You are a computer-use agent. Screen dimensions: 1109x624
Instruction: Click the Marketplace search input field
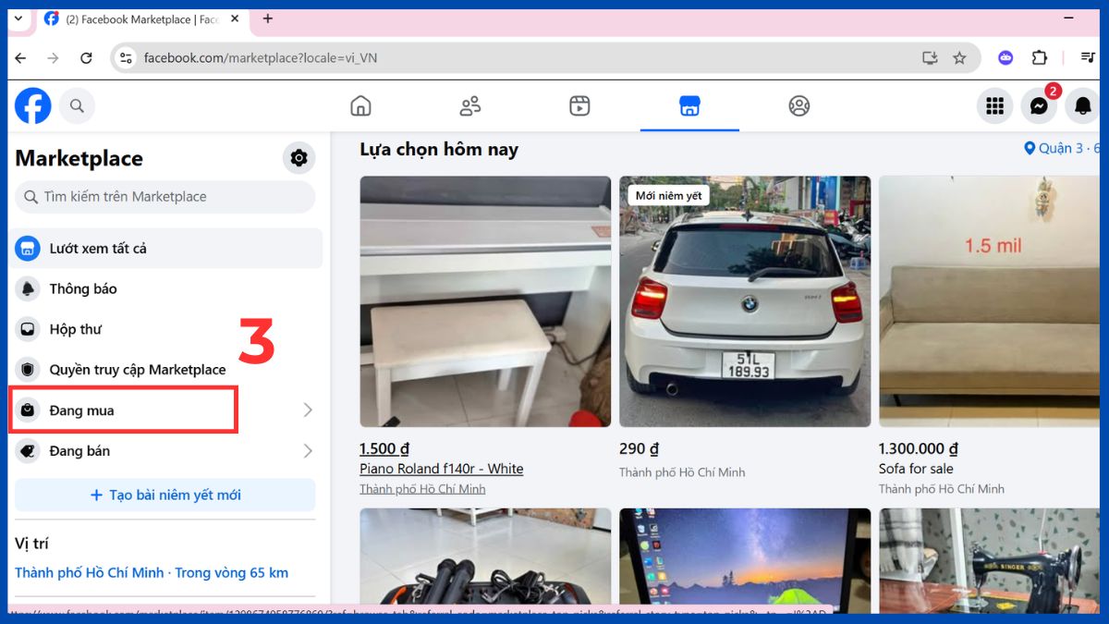tap(165, 197)
